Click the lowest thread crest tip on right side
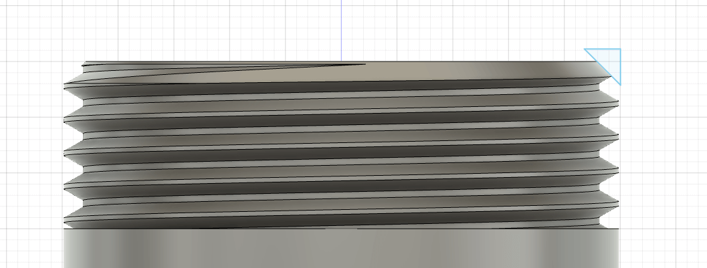Image resolution: width=707 pixels, height=268 pixels. click(x=617, y=204)
